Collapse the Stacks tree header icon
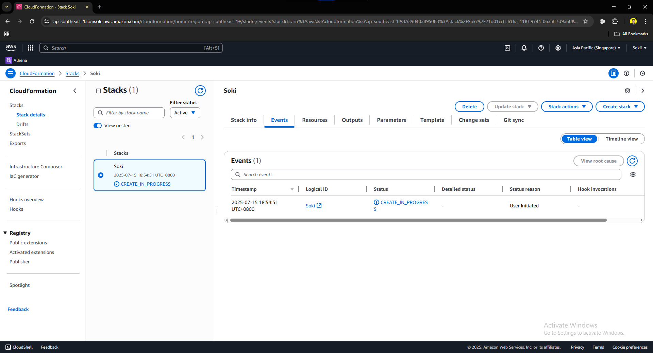The width and height of the screenshot is (653, 353). tap(98, 91)
